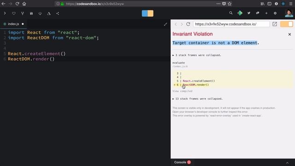295x166 pixels.
Task: Create a new sandbox with plus icon
Action: tap(266, 13)
